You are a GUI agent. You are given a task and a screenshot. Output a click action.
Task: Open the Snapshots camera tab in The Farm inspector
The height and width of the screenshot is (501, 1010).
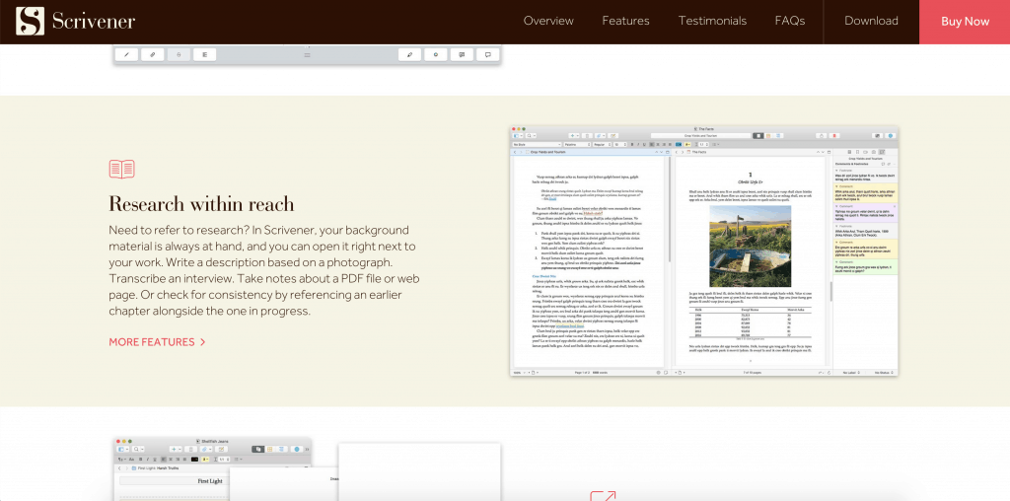click(874, 152)
